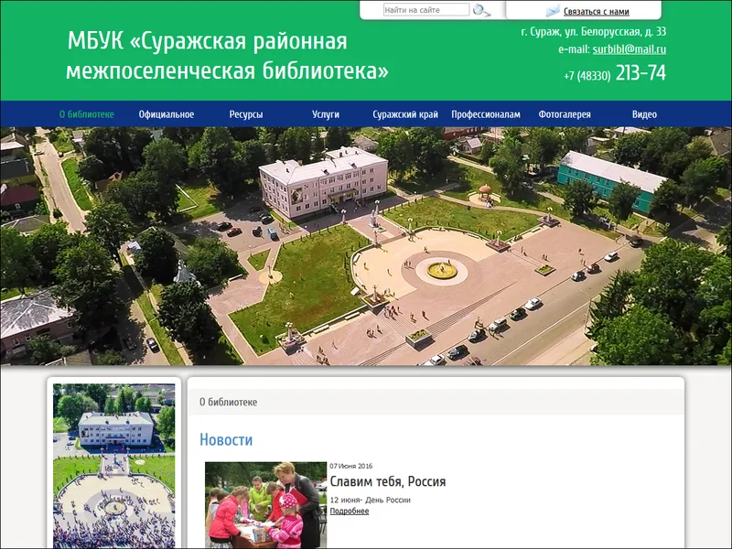Screen dimensions: 732x549
Task: Open the Суражский край menu item
Action: (x=405, y=114)
